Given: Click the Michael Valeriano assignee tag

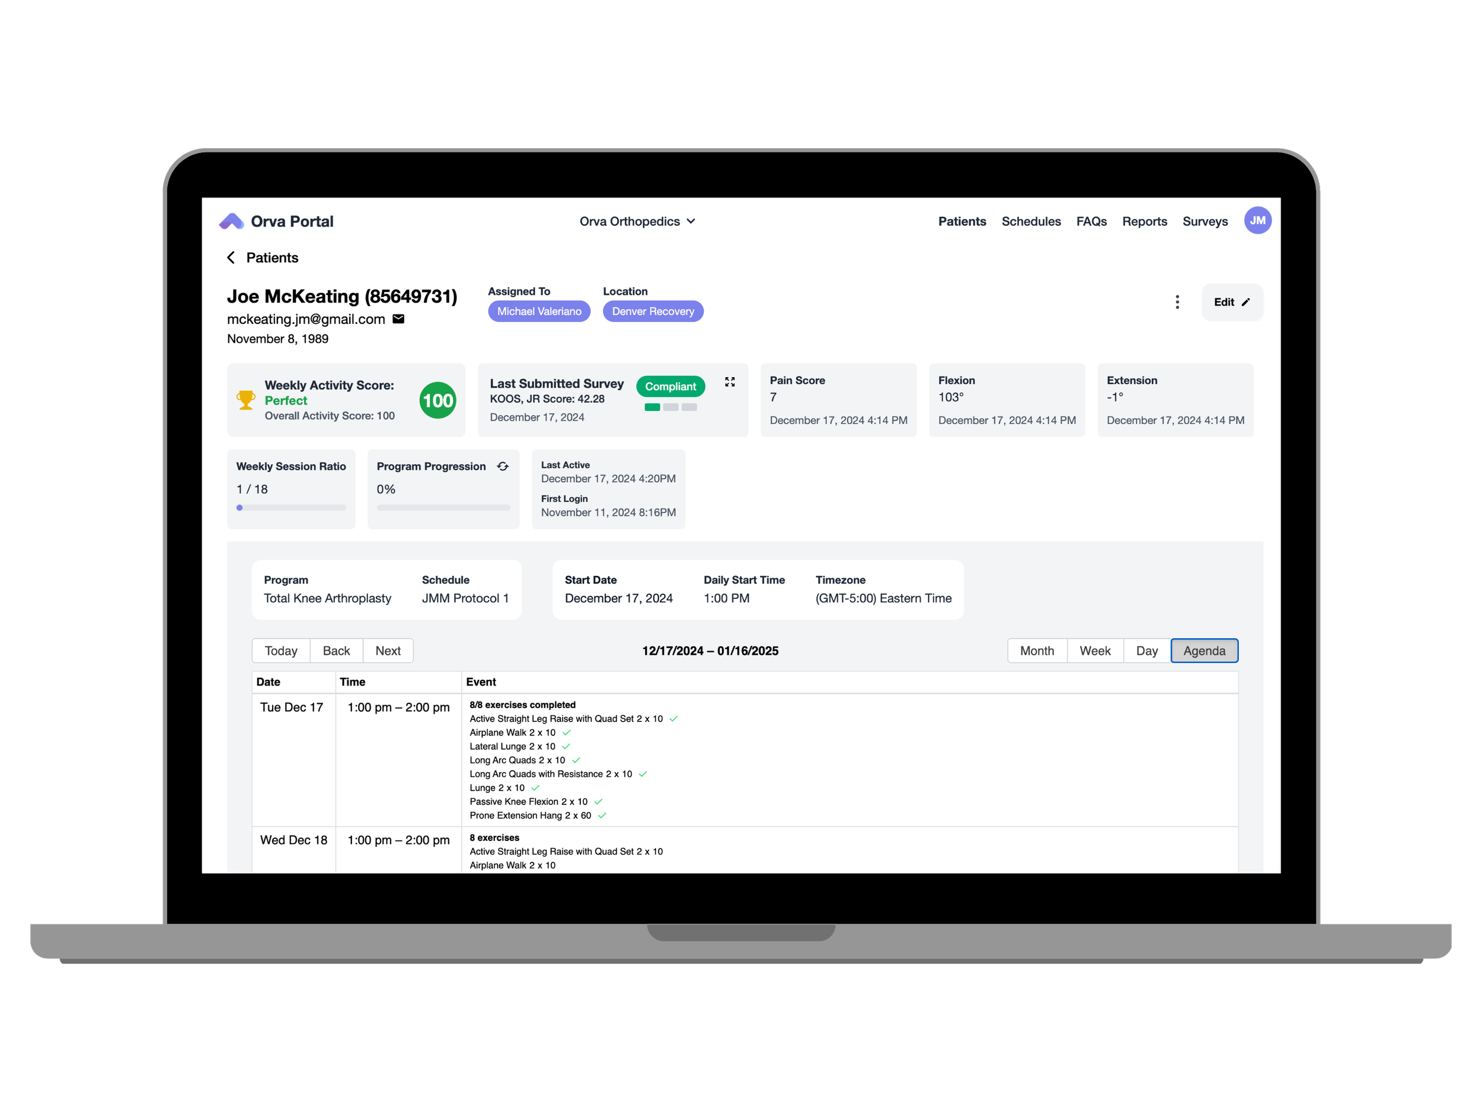Looking at the screenshot, I should coord(539,312).
